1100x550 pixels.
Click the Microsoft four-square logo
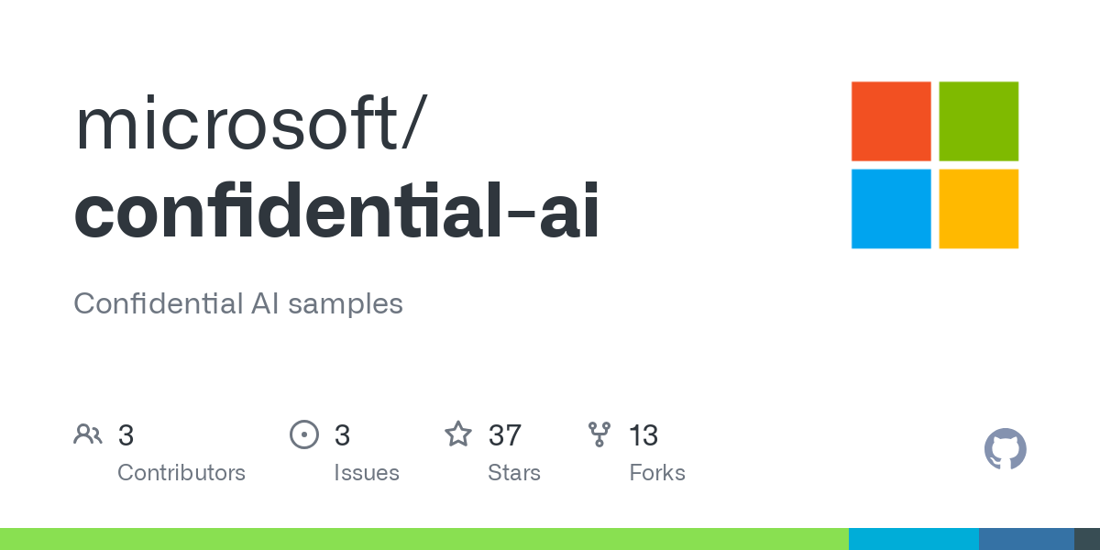(935, 165)
